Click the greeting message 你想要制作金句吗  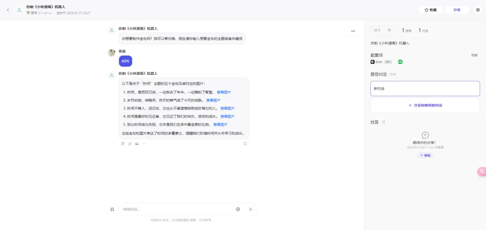(x=182, y=38)
